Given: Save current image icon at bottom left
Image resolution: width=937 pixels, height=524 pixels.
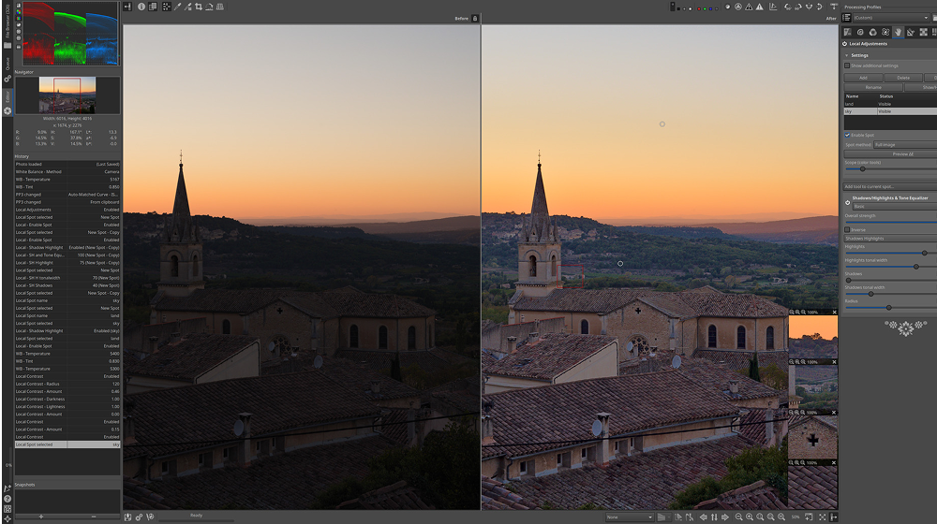Looking at the screenshot, I should pyautogui.click(x=127, y=517).
